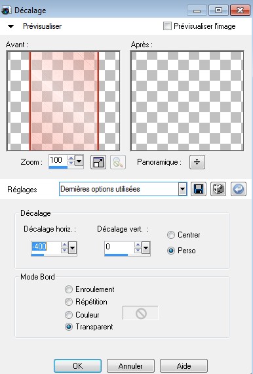Choose the Répétition edge mode
This screenshot has height=374, width=253.
69,302
